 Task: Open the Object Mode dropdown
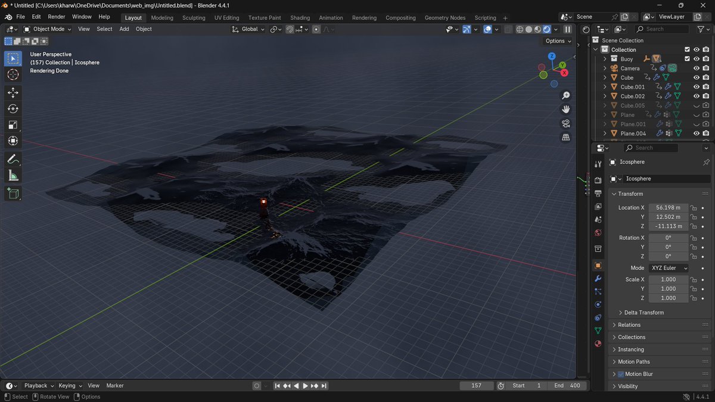tap(48, 29)
